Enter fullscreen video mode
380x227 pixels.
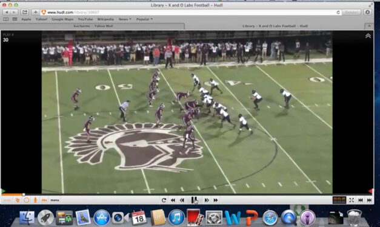coord(352,200)
